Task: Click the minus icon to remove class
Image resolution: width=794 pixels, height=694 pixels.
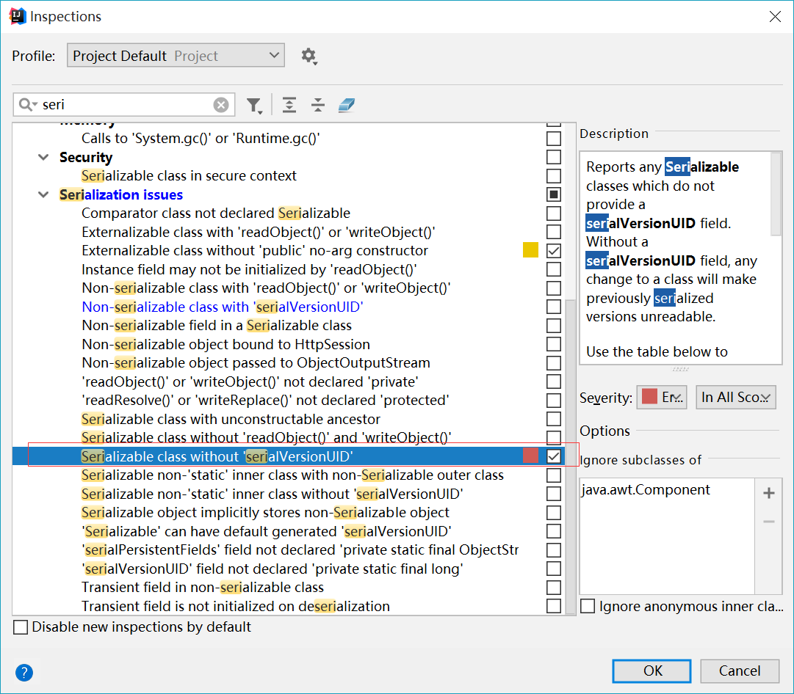Action: (x=769, y=522)
